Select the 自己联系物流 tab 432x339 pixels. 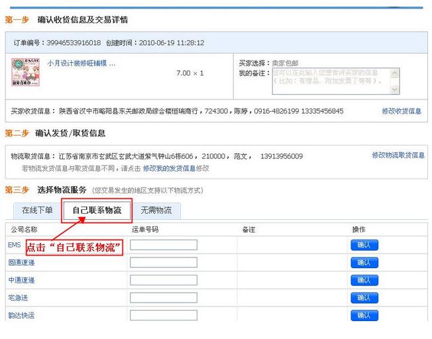coord(97,211)
